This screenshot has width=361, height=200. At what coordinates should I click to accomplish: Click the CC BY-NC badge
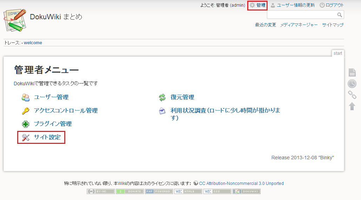tap(101, 192)
